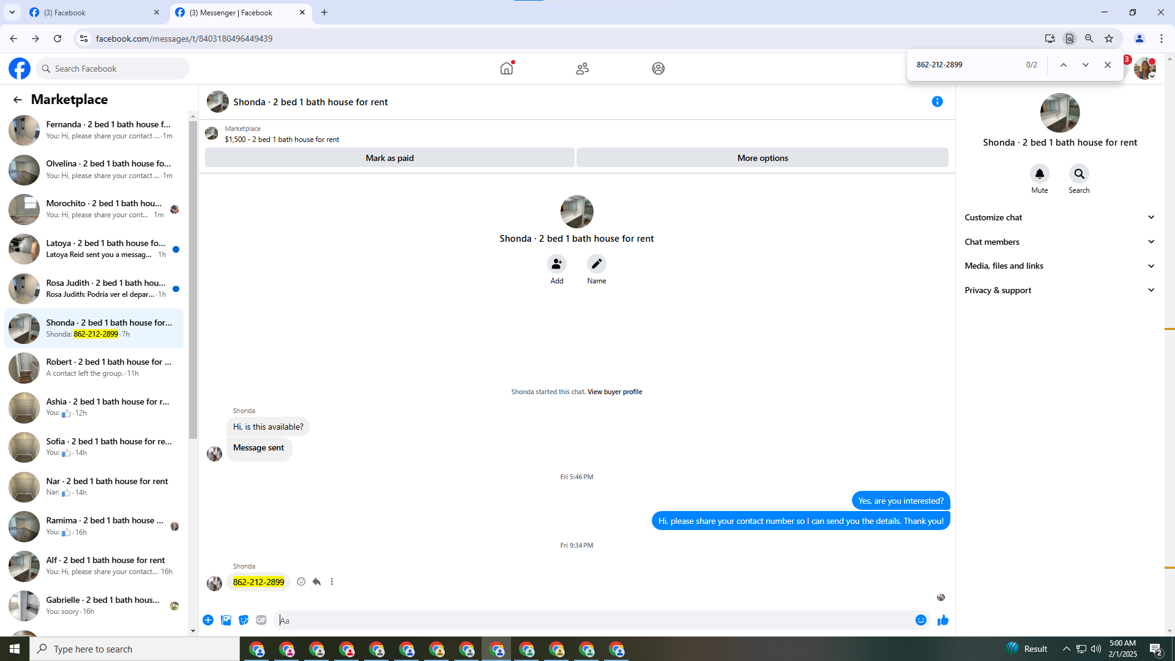Viewport: 1175px width, 661px height.
Task: Expand the Customize chat section
Action: [1059, 217]
